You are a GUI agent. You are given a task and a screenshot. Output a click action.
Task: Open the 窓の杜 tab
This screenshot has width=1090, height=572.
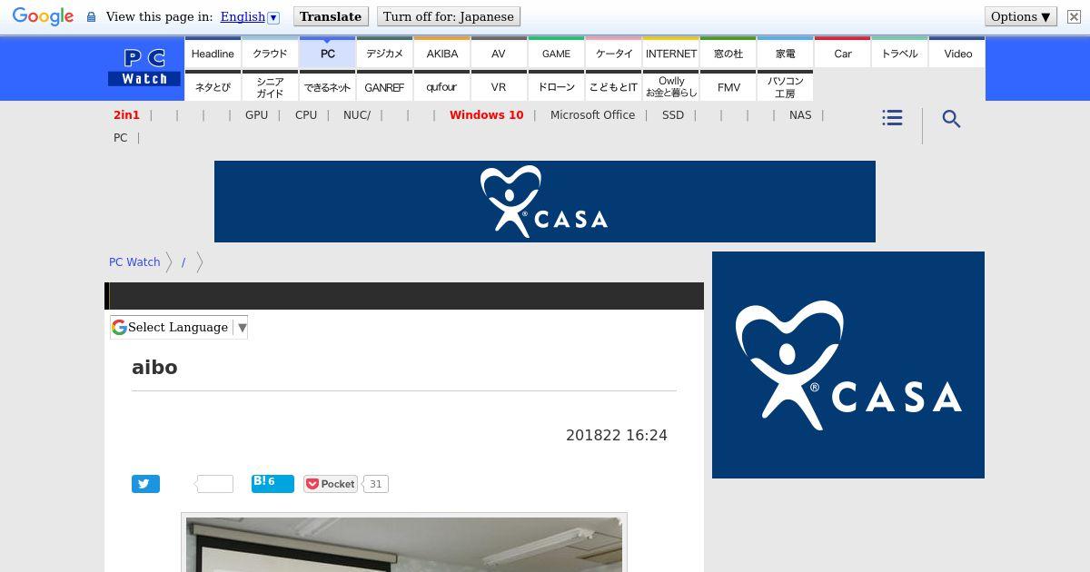tap(728, 53)
